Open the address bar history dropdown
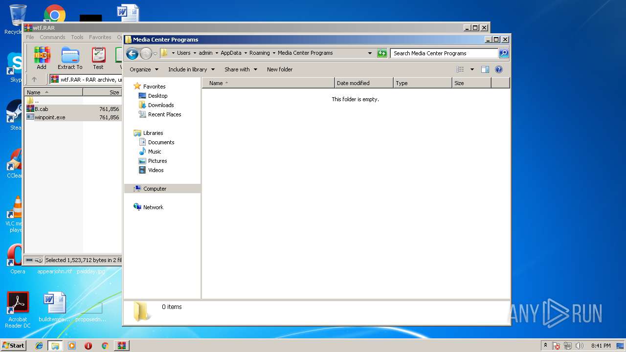The width and height of the screenshot is (626, 352). [370, 53]
